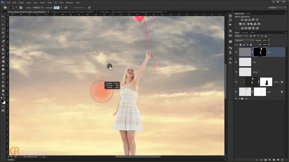
Task: Select the Burn layer mask thumbnail
Action: coord(260,52)
